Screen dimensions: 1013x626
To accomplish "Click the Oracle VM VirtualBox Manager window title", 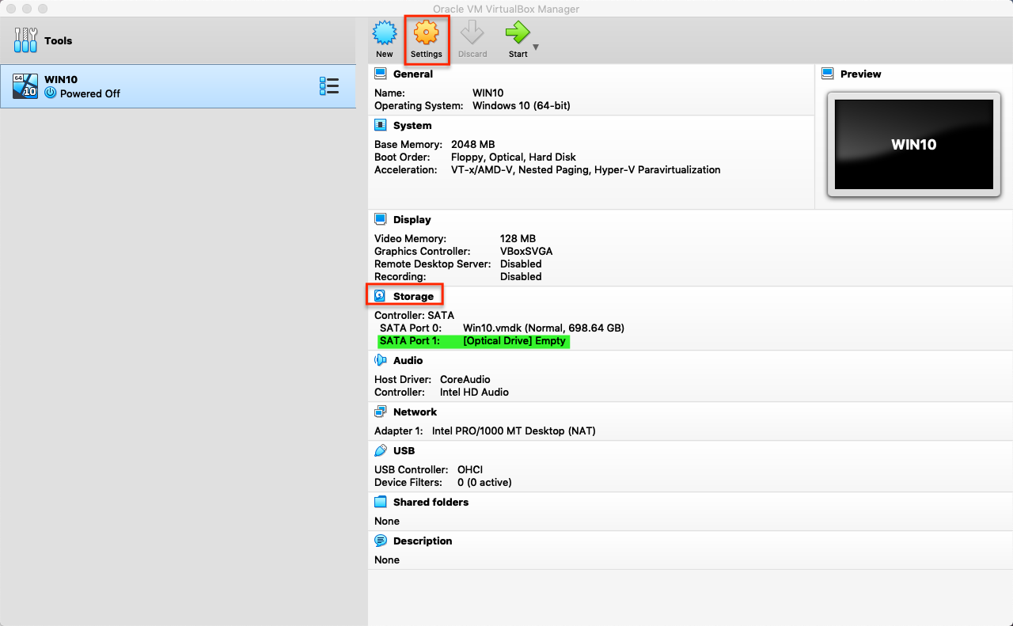I will 506,9.
